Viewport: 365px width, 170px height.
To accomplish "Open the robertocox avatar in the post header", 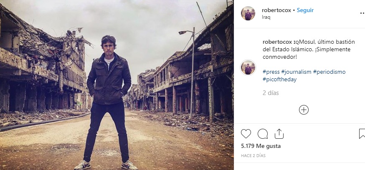I will pos(248,13).
